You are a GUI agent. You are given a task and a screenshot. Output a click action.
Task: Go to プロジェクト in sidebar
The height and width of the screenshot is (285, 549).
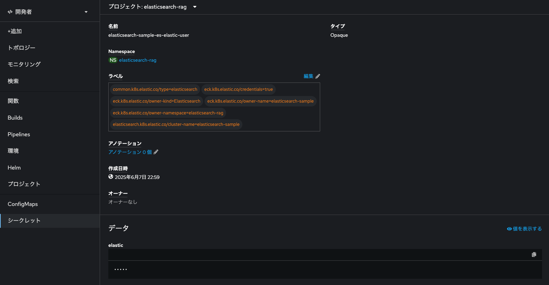[x=50, y=184]
